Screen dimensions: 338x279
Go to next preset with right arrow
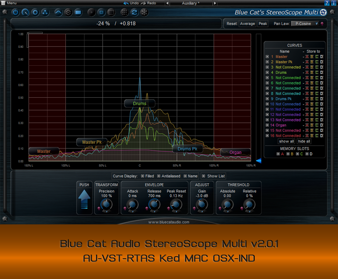click(x=215, y=3)
